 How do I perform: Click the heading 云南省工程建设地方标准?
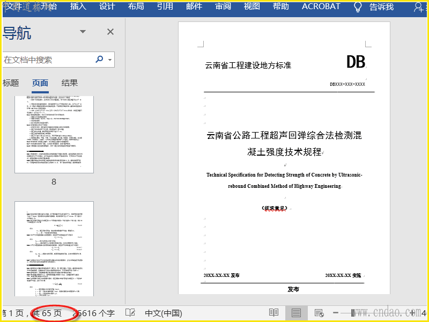tap(248, 65)
